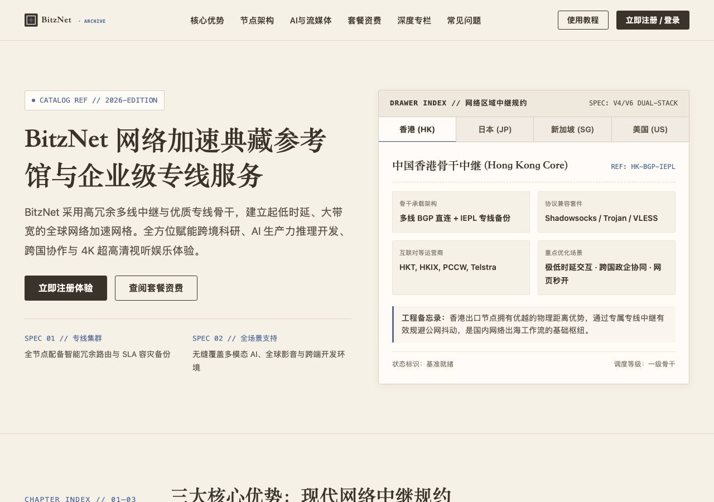Click DRAWER INDEX // 网络区域中继规约 header

pyautogui.click(x=459, y=103)
